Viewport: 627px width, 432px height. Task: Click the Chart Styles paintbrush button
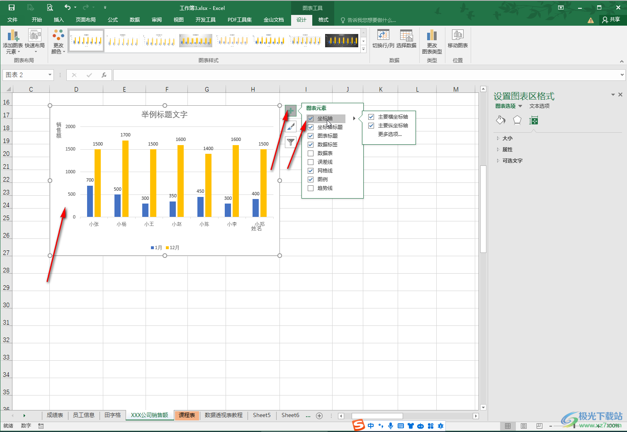(x=291, y=126)
